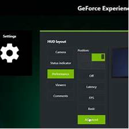129x129 pixels.
Task: Click the Settings label text
Action: click(9, 36)
